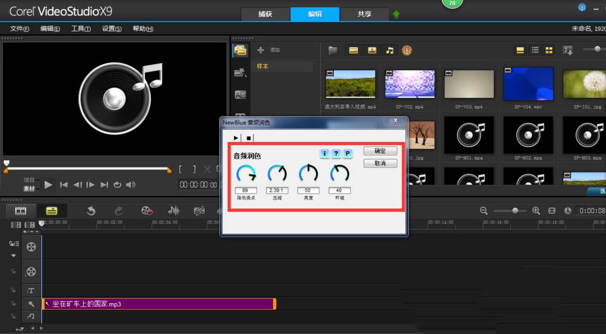Click the timeline zoom-in magnifier
The width and height of the screenshot is (606, 334).
(536, 211)
